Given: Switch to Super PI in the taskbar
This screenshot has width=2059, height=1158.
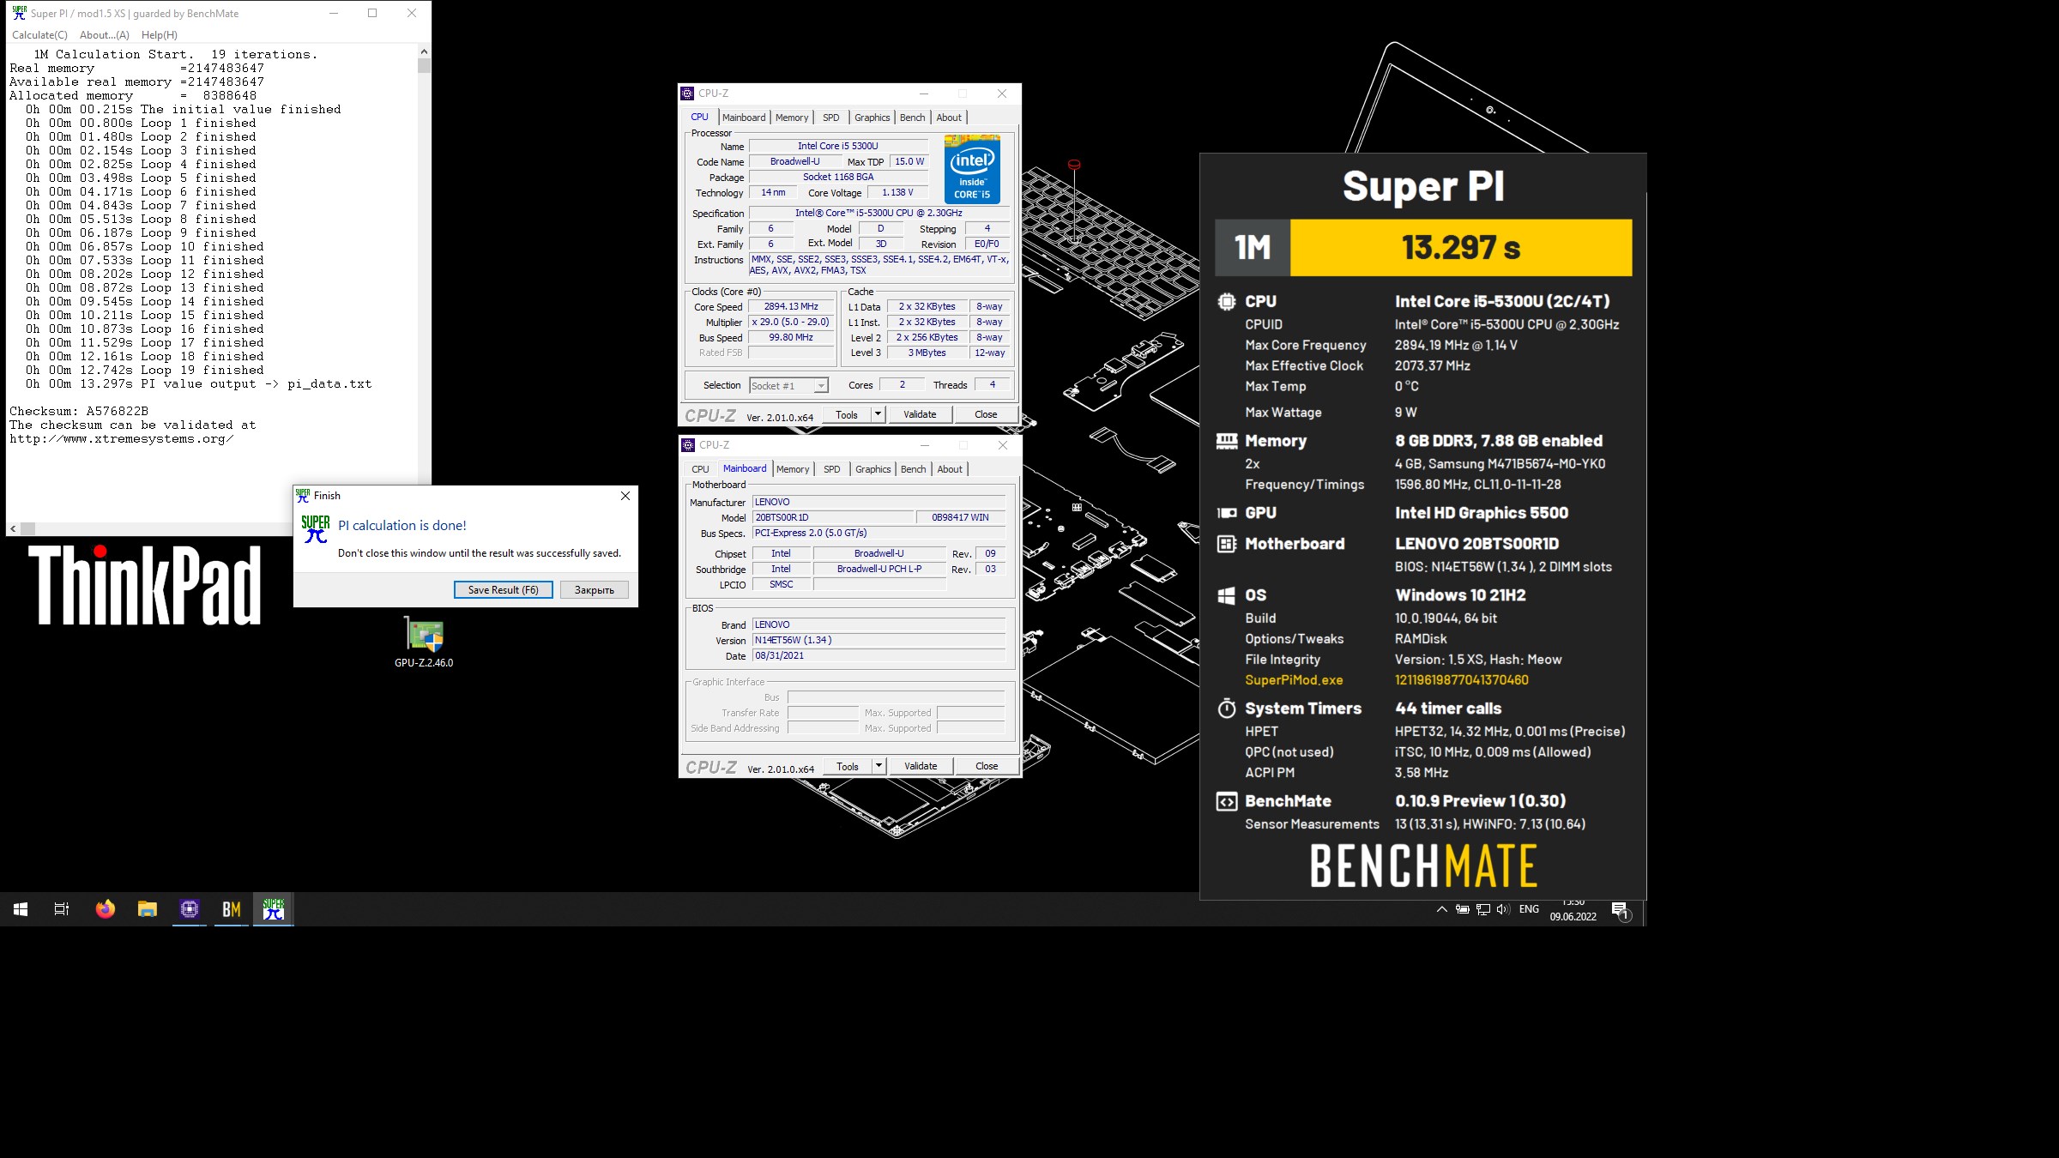Looking at the screenshot, I should [274, 909].
